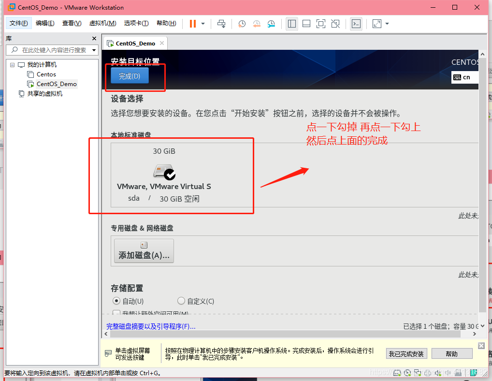Open 完整磁盘摘要以及引导程序(F)... link

click(151, 326)
